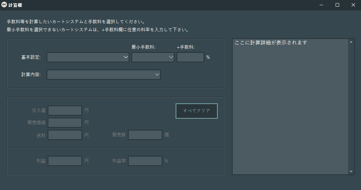Click the 計算機 window title text
The height and width of the screenshot is (190, 361).
15,5
